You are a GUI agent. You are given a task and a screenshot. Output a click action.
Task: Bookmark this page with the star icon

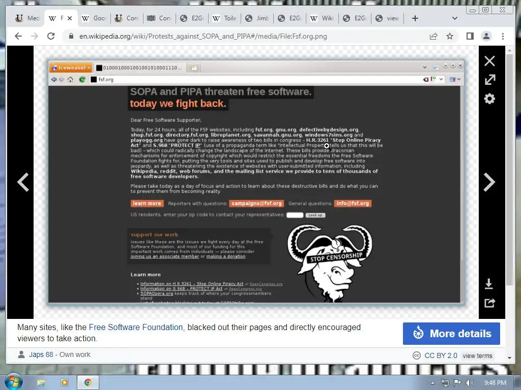450,36
